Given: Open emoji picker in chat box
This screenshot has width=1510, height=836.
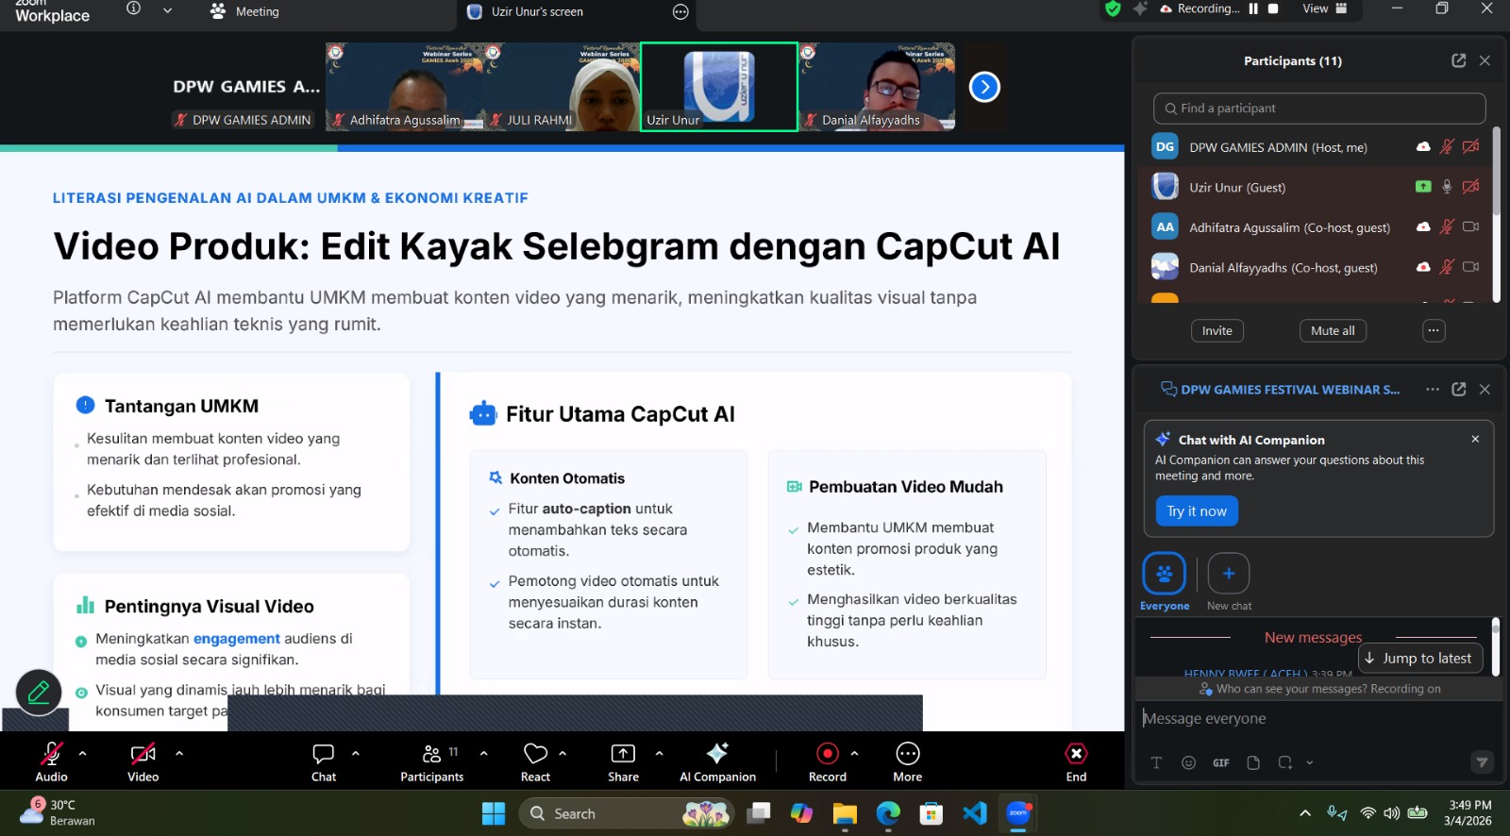Looking at the screenshot, I should click(1188, 762).
